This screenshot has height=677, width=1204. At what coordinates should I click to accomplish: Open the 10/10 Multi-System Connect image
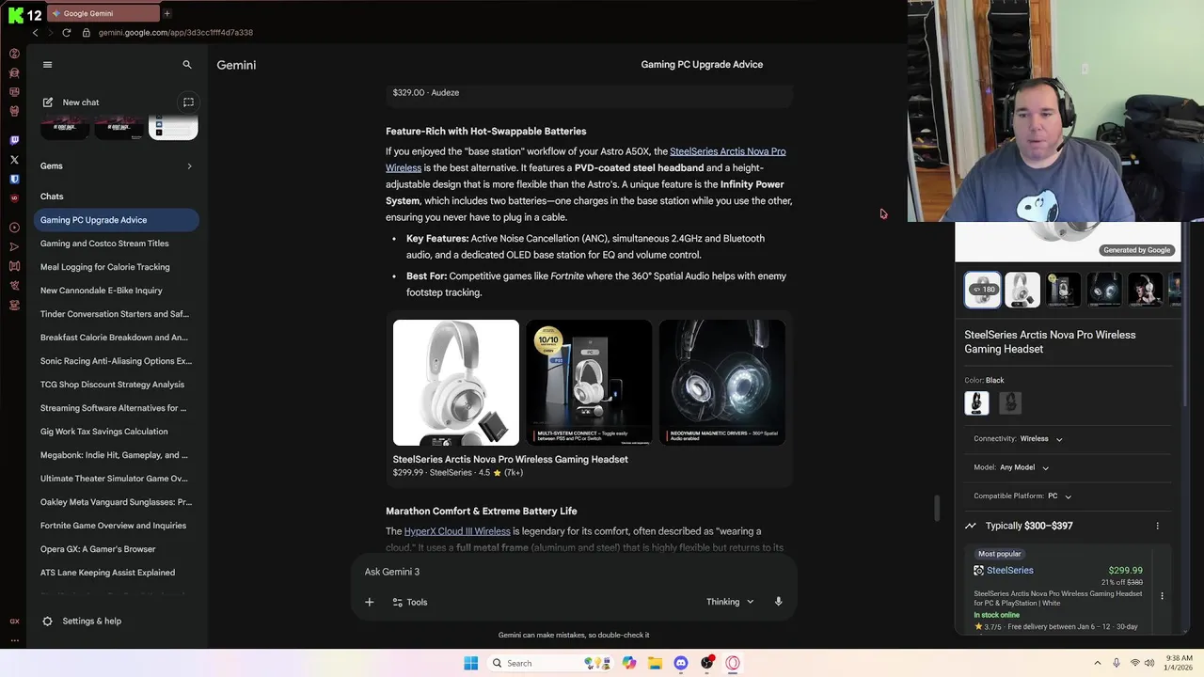click(589, 383)
